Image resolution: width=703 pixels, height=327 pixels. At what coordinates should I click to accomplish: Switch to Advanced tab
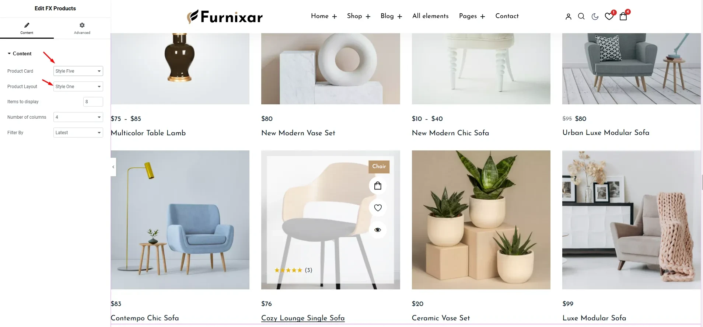[x=82, y=28]
